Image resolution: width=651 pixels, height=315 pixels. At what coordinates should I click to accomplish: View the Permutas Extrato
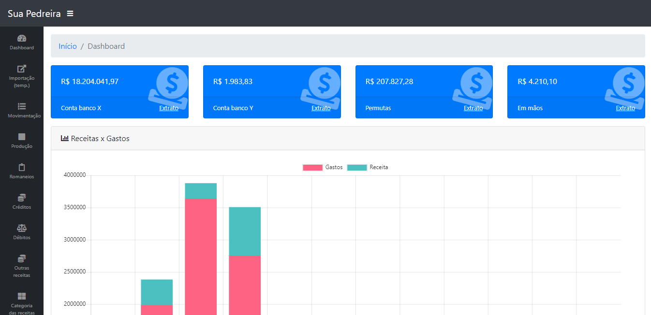pyautogui.click(x=473, y=108)
